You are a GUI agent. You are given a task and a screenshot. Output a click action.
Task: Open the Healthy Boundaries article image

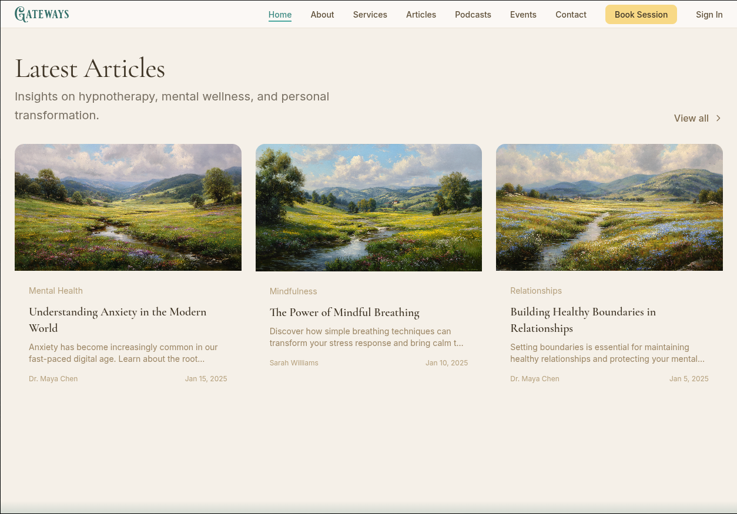pyautogui.click(x=609, y=207)
